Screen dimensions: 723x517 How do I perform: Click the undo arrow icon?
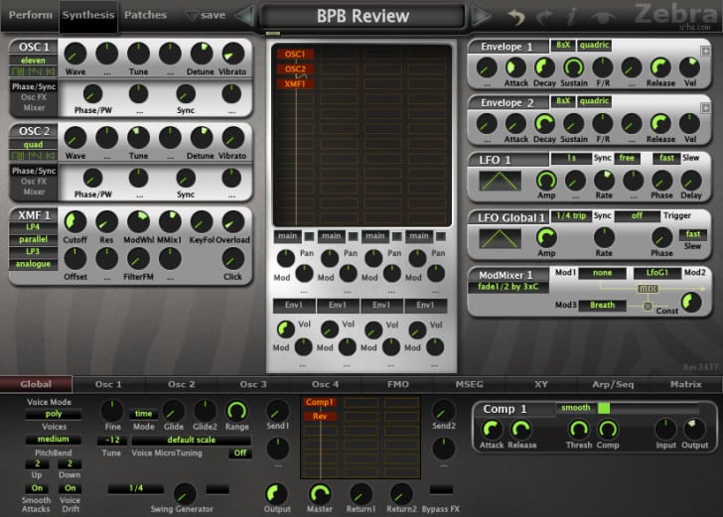pos(516,17)
